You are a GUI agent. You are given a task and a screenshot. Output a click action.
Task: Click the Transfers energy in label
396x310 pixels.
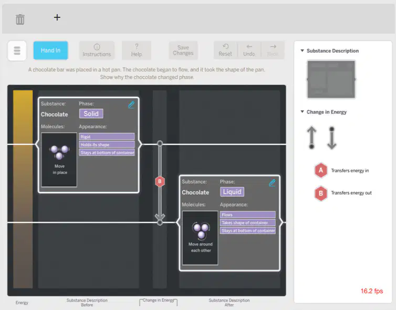[x=350, y=171]
